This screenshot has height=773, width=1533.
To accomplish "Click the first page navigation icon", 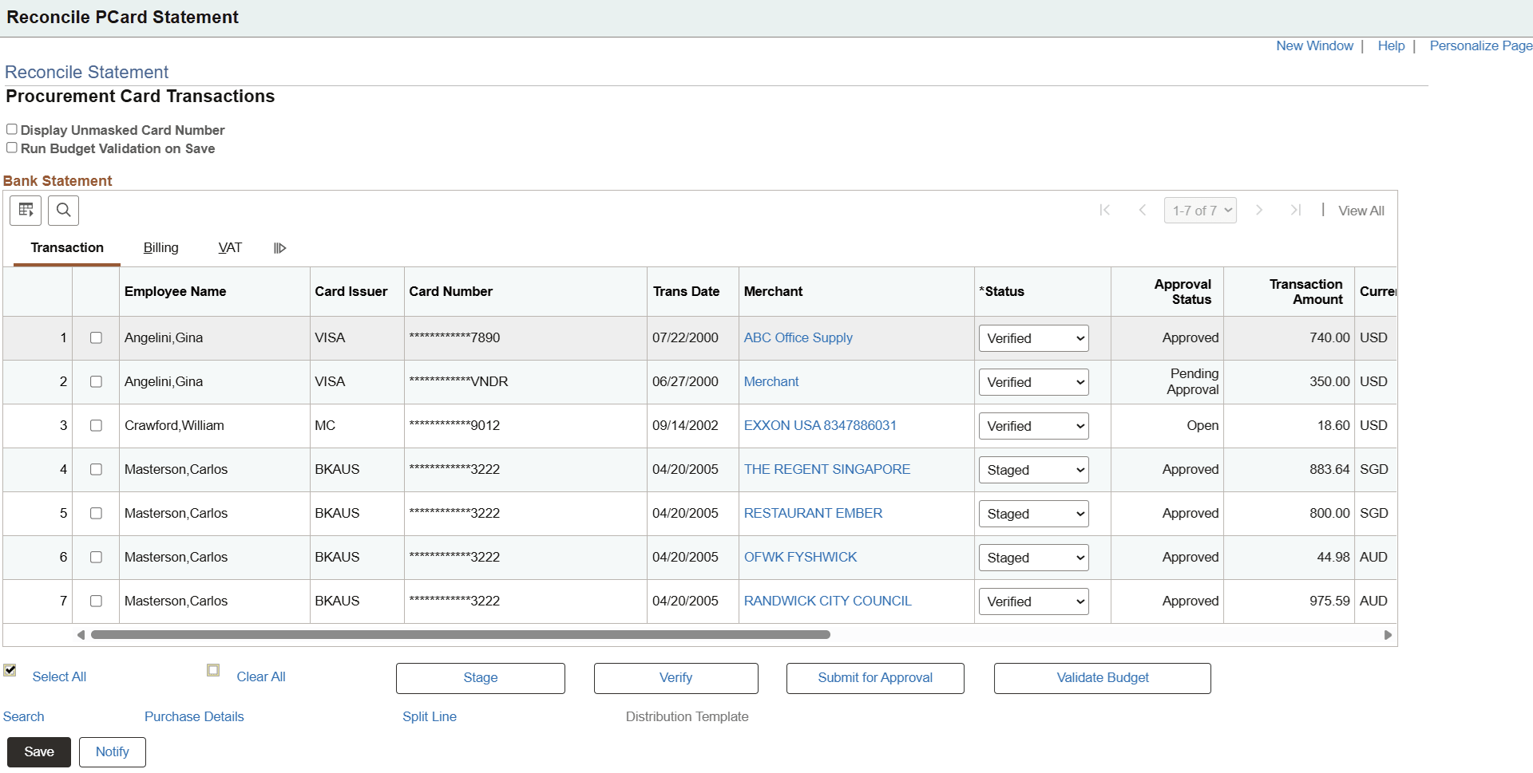I will click(x=1105, y=210).
